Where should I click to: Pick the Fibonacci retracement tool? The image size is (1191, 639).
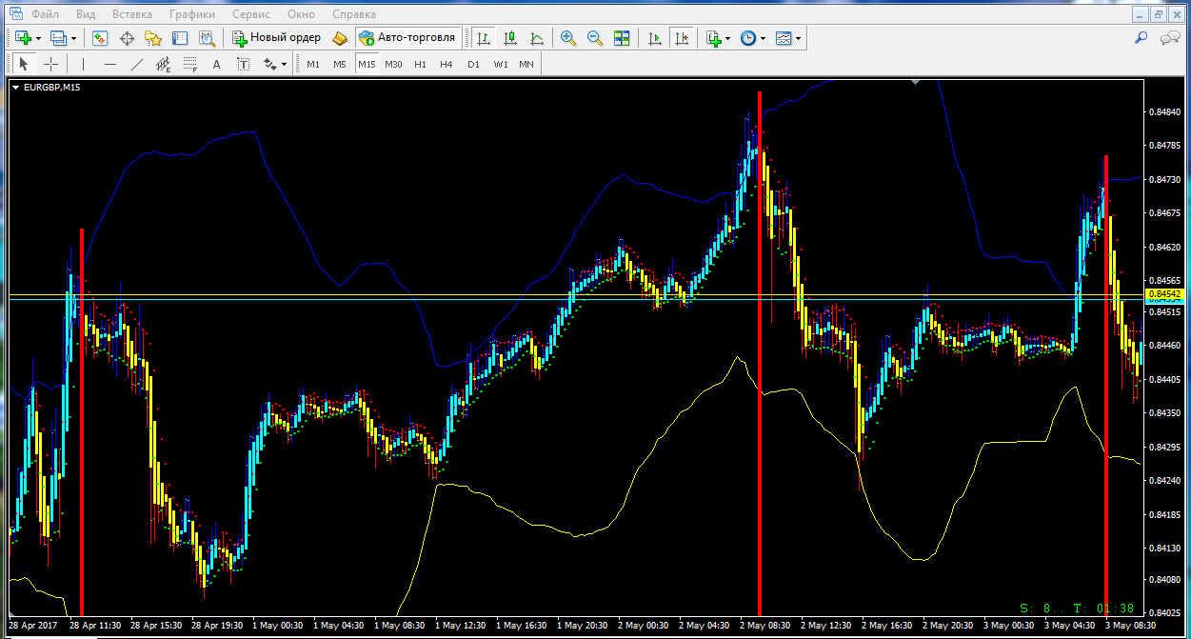[x=189, y=64]
